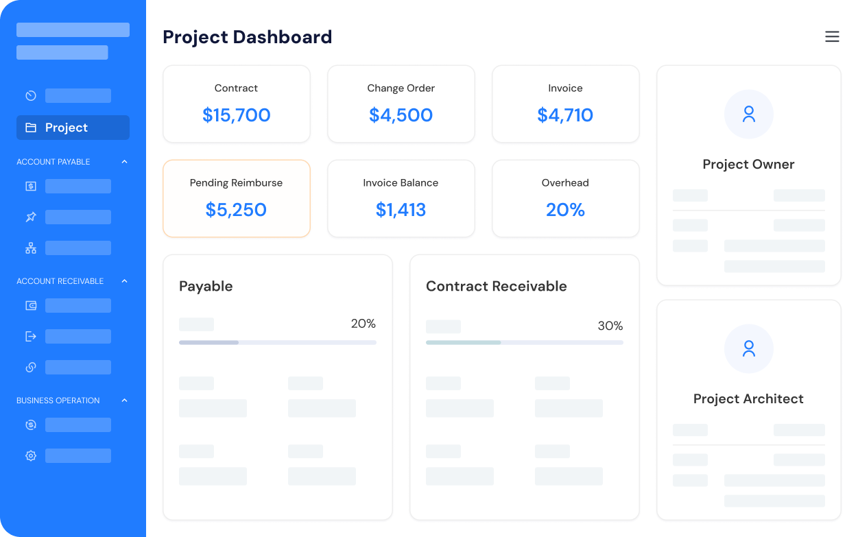Collapse the Business Operation section
Viewport: 858px width, 537px height.
[x=124, y=400]
